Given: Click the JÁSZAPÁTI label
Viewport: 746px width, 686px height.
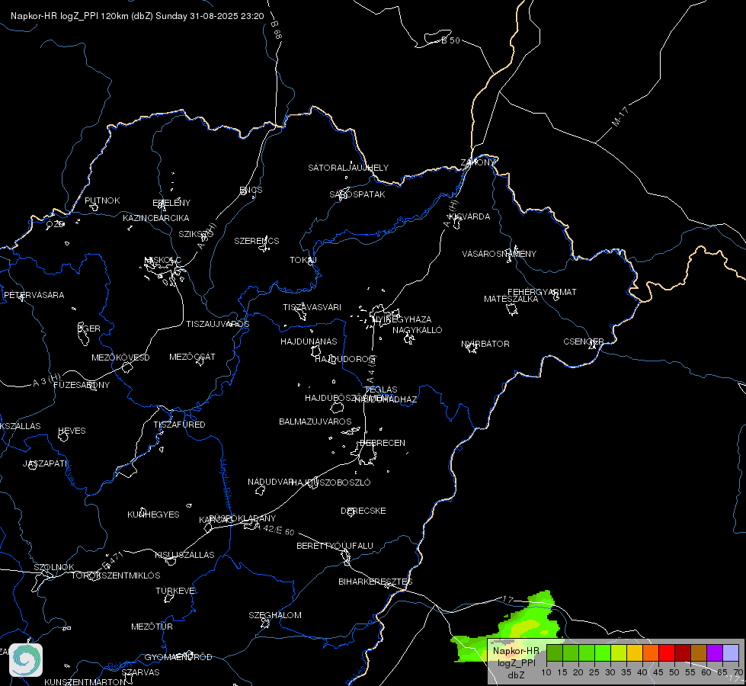Looking at the screenshot, I should tap(46, 463).
